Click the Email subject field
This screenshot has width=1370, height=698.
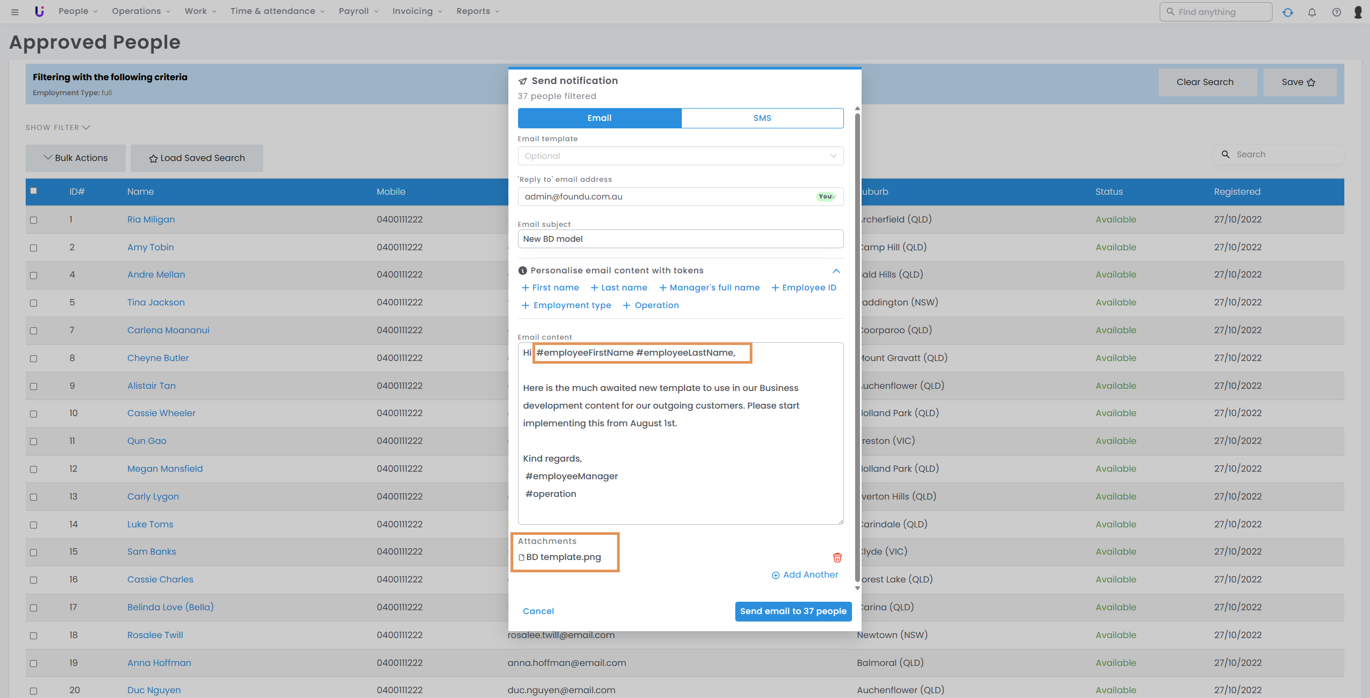680,239
